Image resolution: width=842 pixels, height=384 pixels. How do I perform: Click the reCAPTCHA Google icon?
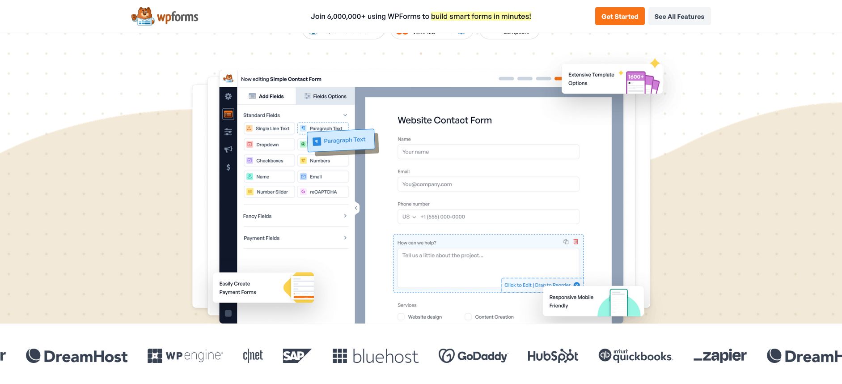pos(303,192)
